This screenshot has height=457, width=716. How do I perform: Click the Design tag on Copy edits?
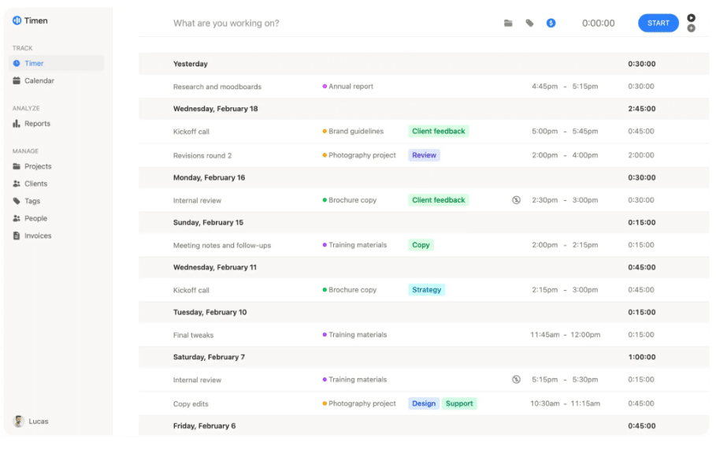424,403
